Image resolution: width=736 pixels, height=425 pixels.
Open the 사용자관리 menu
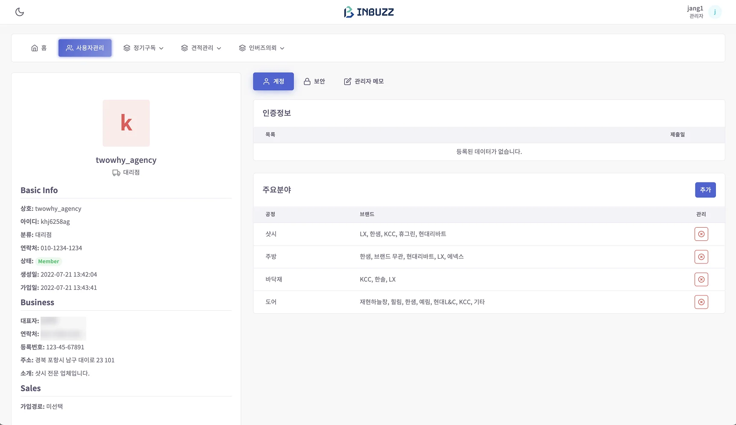pos(85,48)
